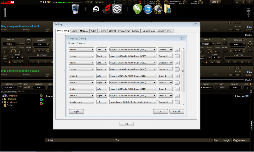This screenshot has width=254, height=152.
Task: Remove the Master Left Output 3 row
Action: pyautogui.click(x=177, y=63)
